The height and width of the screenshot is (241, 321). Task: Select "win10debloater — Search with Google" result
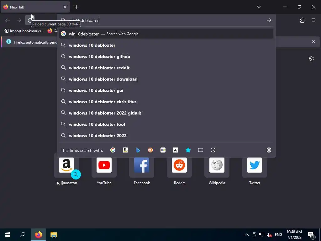click(166, 34)
